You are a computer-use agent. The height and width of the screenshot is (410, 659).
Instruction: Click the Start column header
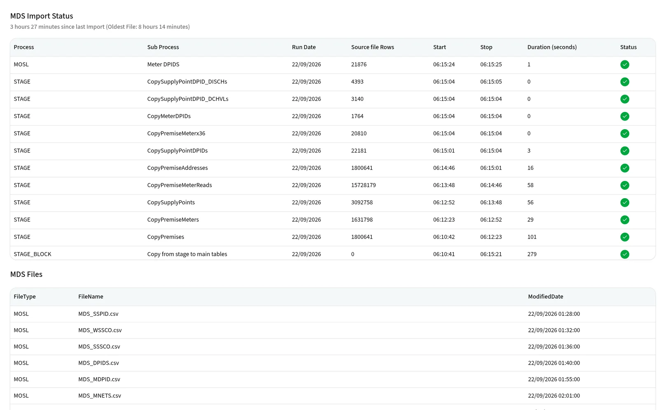pos(439,47)
